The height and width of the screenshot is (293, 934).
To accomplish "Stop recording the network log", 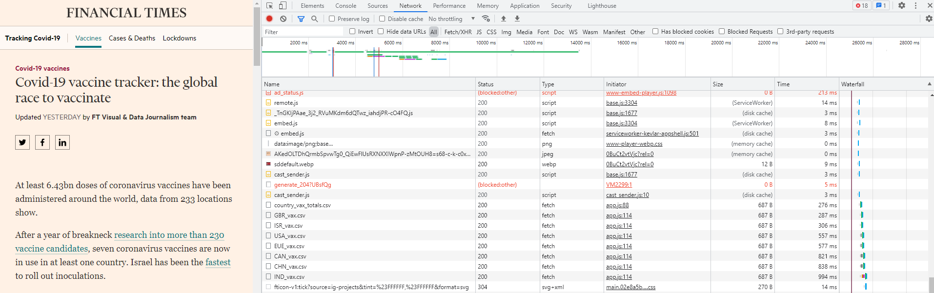I will click(269, 19).
